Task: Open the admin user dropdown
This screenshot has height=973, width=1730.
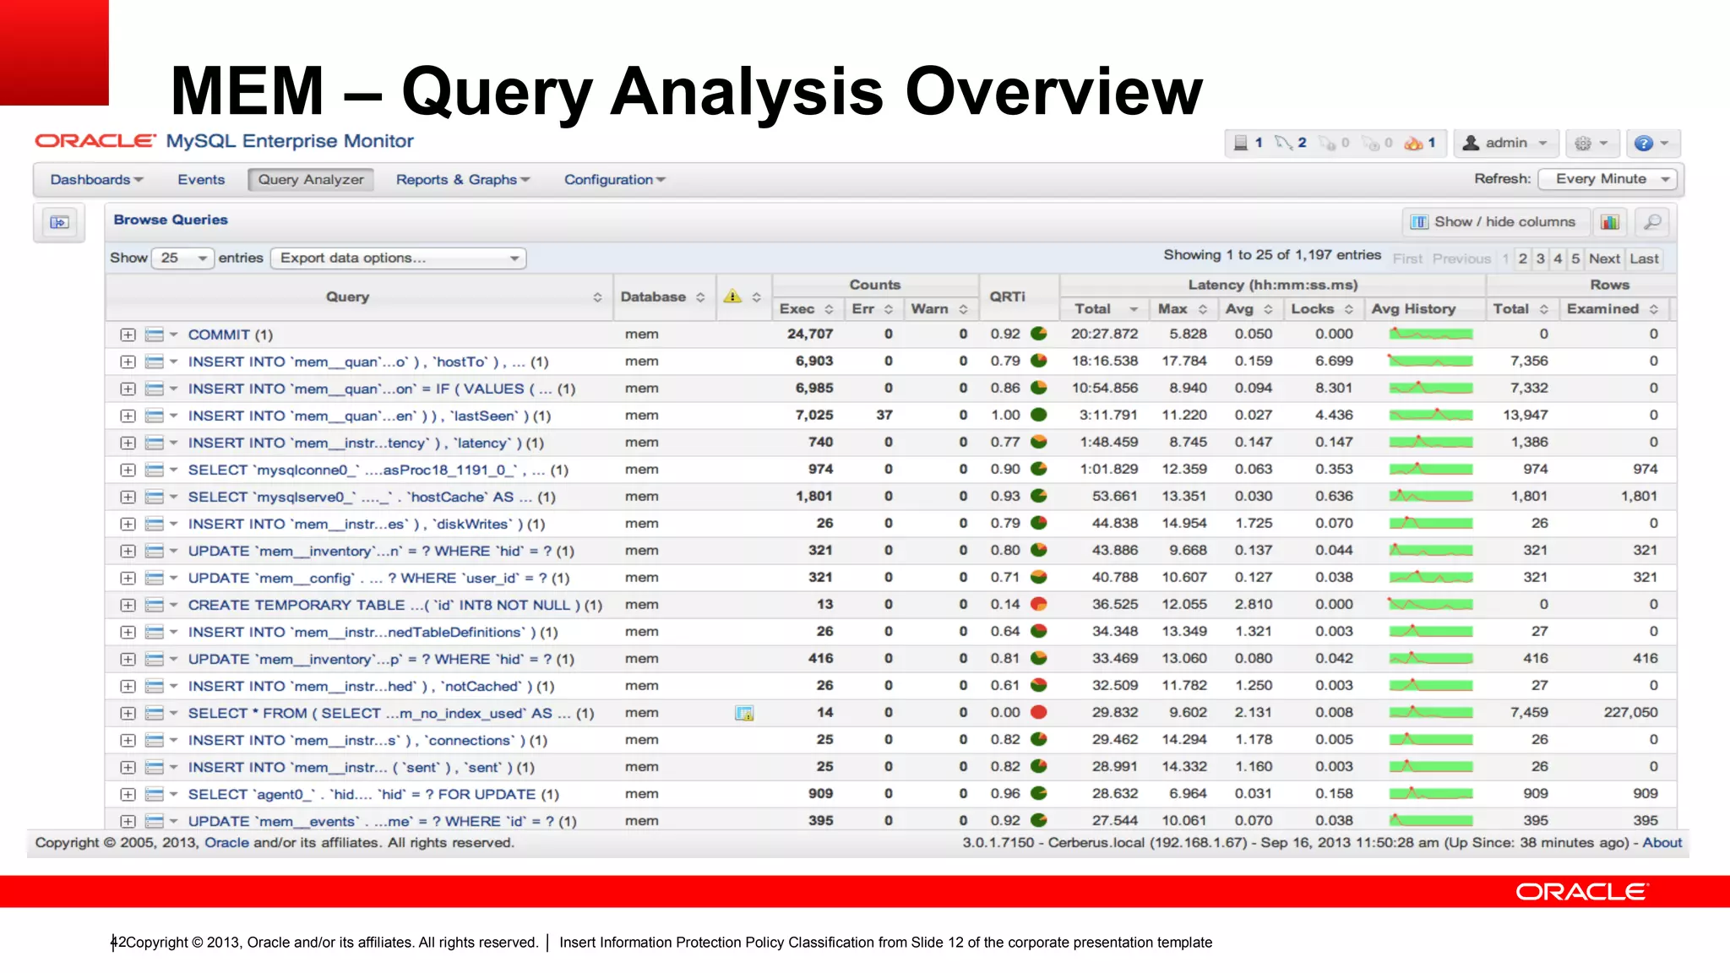Action: [x=1505, y=144]
